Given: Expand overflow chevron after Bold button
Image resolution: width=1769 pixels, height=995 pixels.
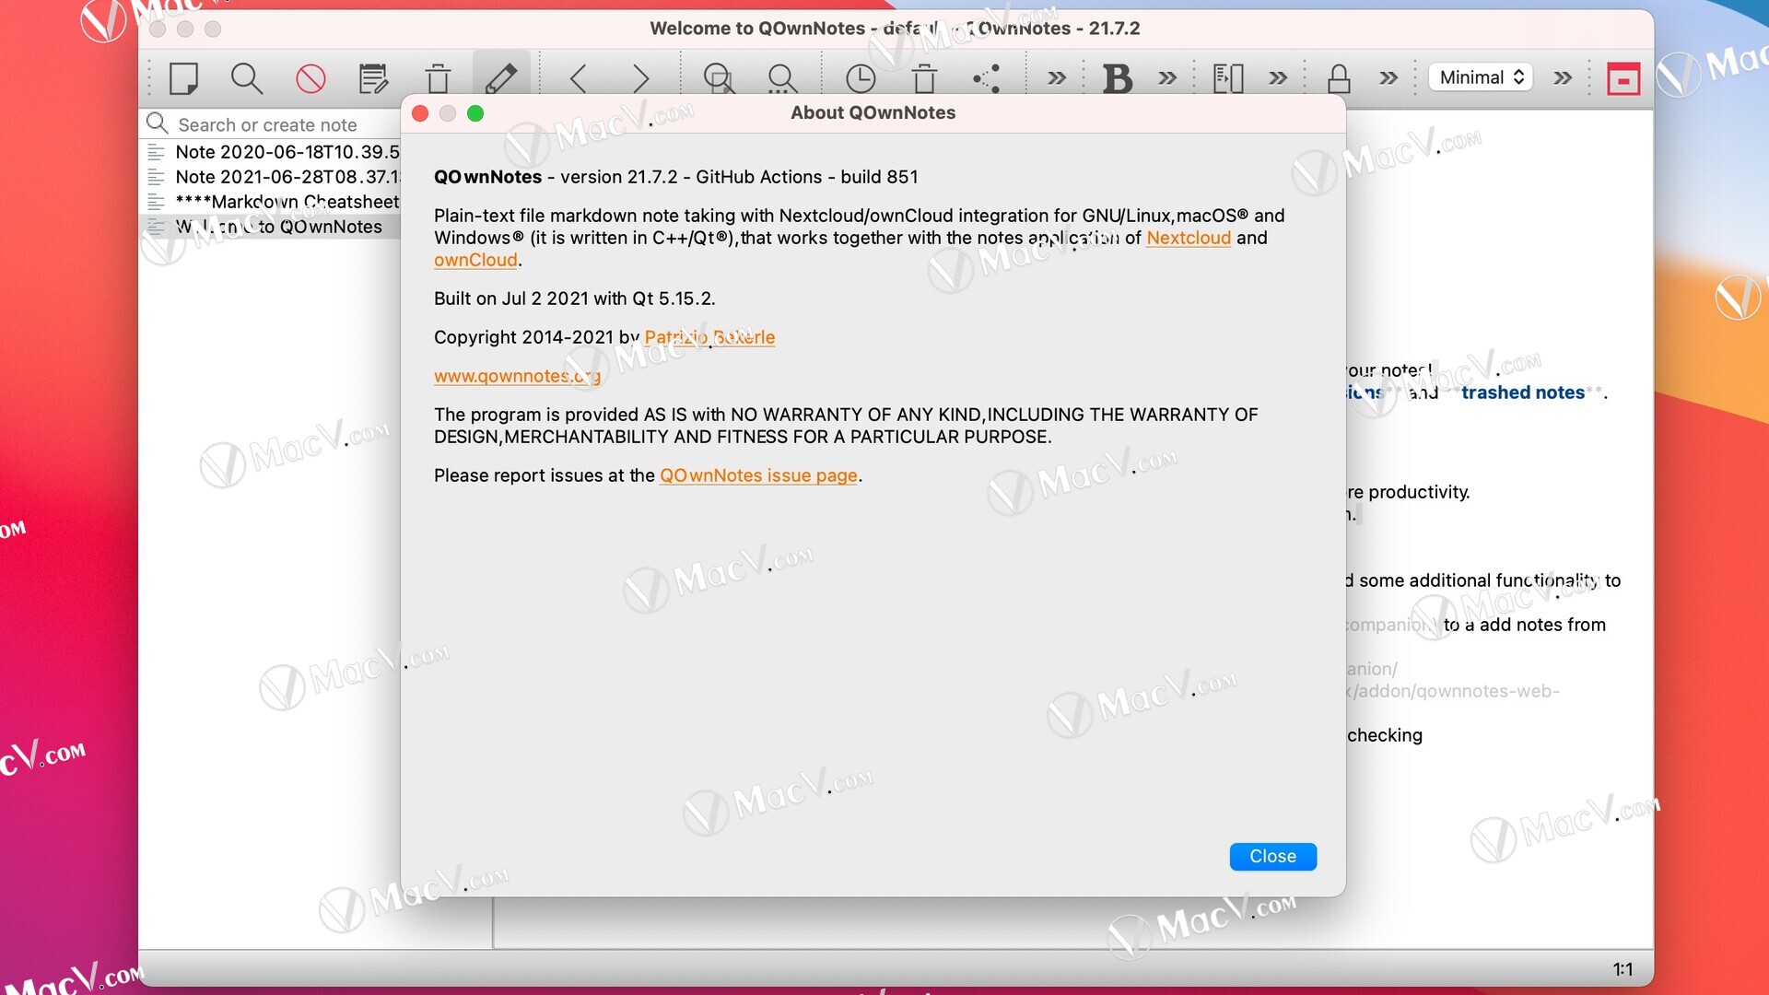Looking at the screenshot, I should click(1167, 78).
